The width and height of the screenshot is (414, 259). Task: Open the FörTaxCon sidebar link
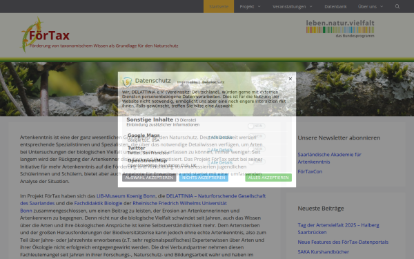[310, 171]
